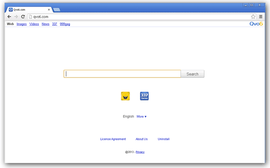270x168 pixels.
Task: Open the Chrome hamburger menu
Action: 261,17
